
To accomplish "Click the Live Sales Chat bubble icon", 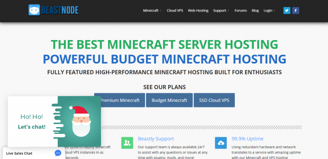I will pos(58,153).
